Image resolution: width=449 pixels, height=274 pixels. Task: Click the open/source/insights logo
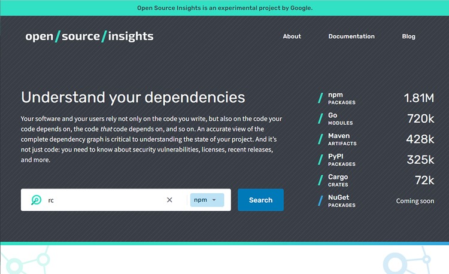click(89, 36)
